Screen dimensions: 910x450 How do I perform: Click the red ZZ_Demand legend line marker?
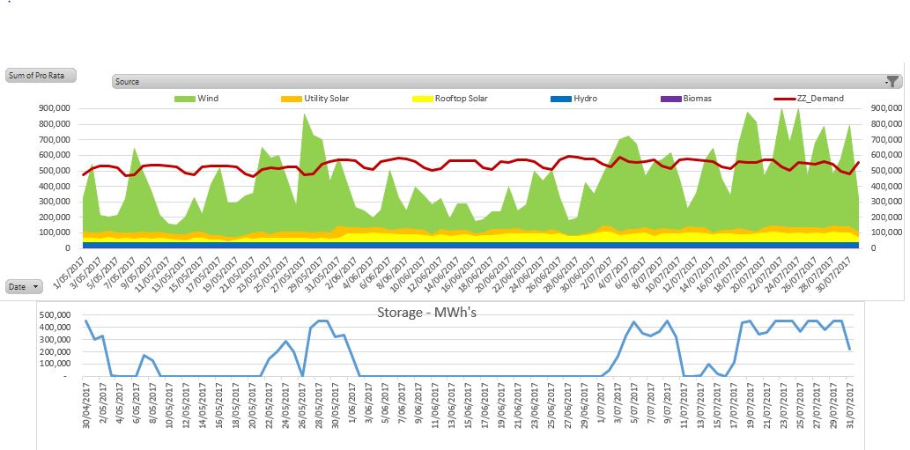(785, 100)
